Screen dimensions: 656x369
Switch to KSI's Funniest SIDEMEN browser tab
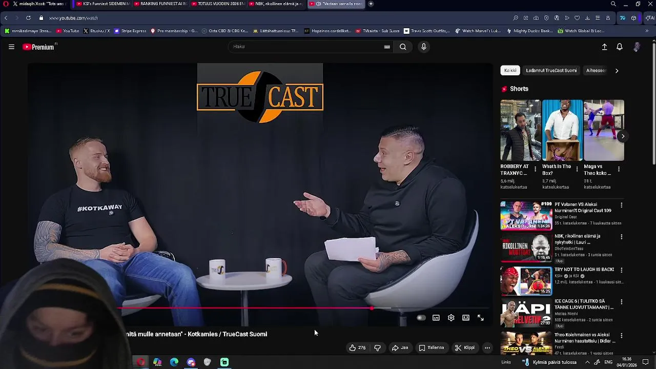102,4
